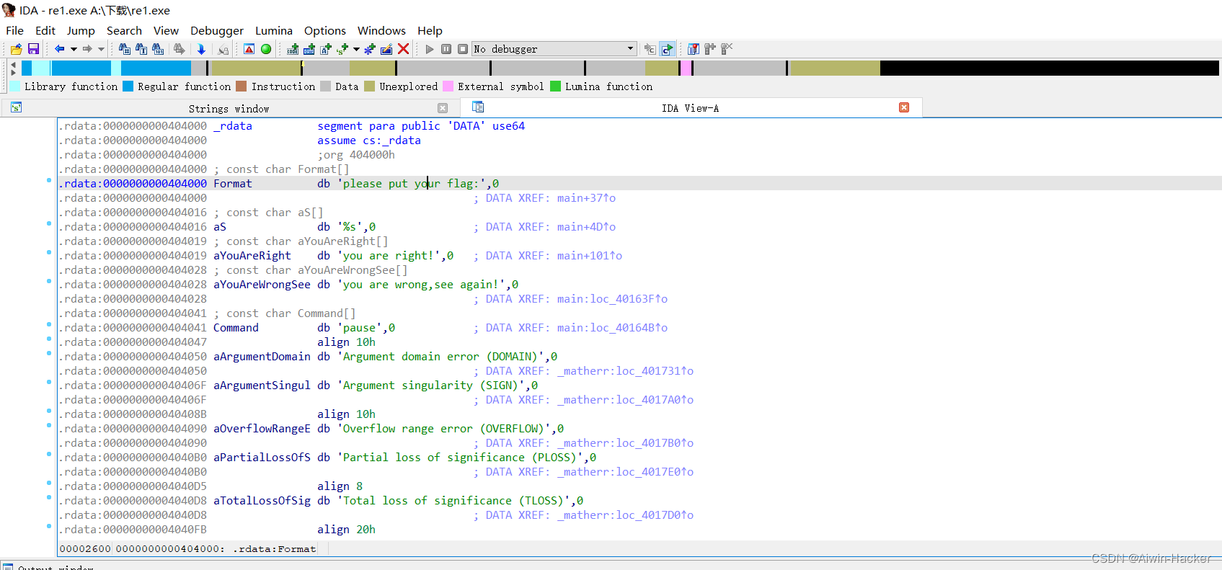
Task: Click the gray plug add icon
Action: [x=710, y=49]
